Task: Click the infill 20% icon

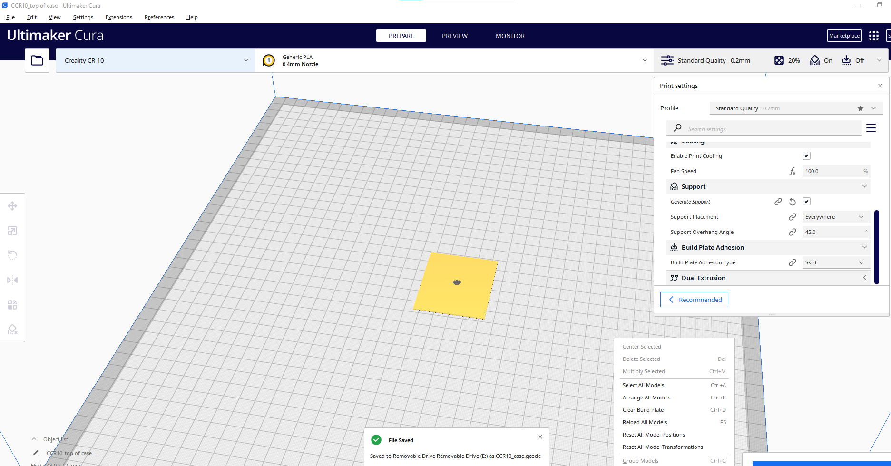Action: coord(779,60)
